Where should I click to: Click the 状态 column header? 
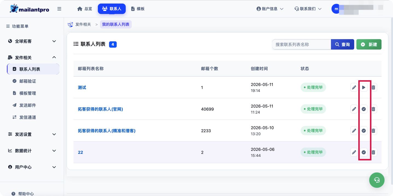[x=305, y=69]
